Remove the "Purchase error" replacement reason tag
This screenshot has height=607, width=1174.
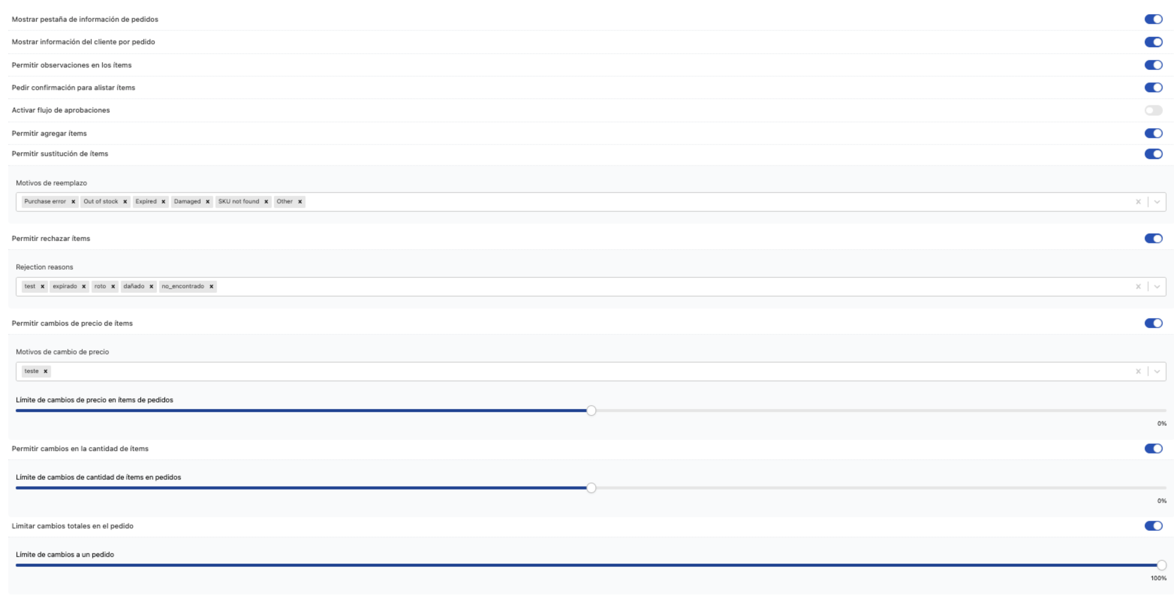tap(73, 202)
